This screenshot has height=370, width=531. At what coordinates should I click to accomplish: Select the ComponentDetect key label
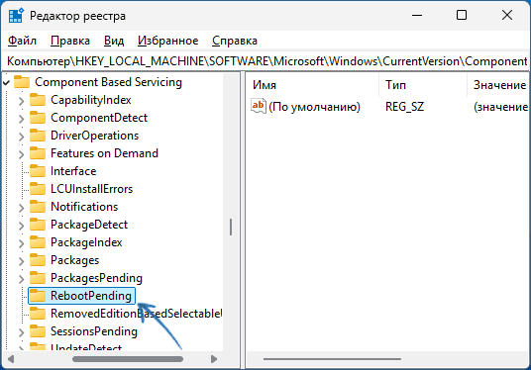tap(99, 118)
